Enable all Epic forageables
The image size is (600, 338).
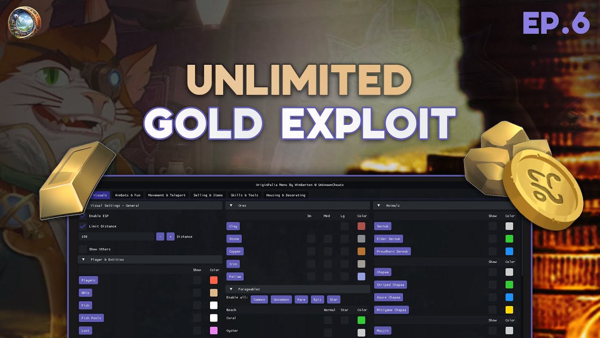(x=317, y=300)
